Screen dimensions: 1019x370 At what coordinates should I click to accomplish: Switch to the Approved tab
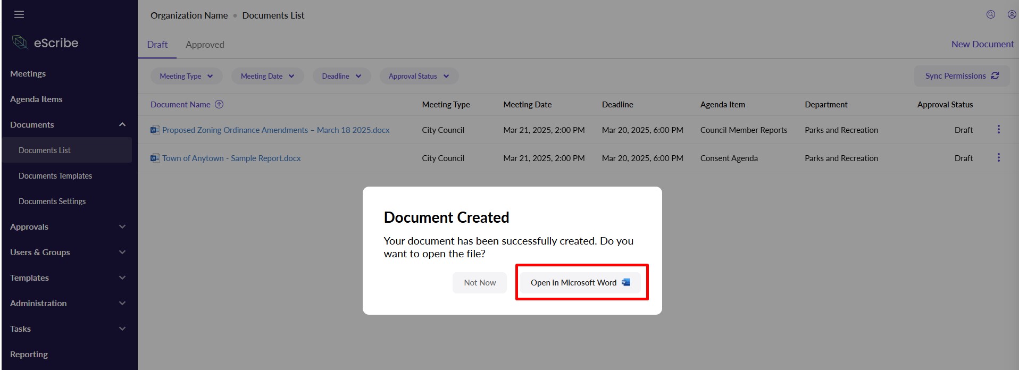click(205, 45)
